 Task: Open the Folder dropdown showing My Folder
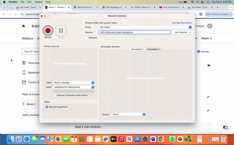coord(145,27)
